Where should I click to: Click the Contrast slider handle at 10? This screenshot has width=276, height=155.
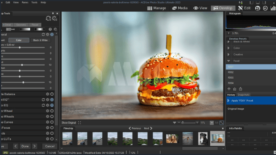tap(22, 65)
